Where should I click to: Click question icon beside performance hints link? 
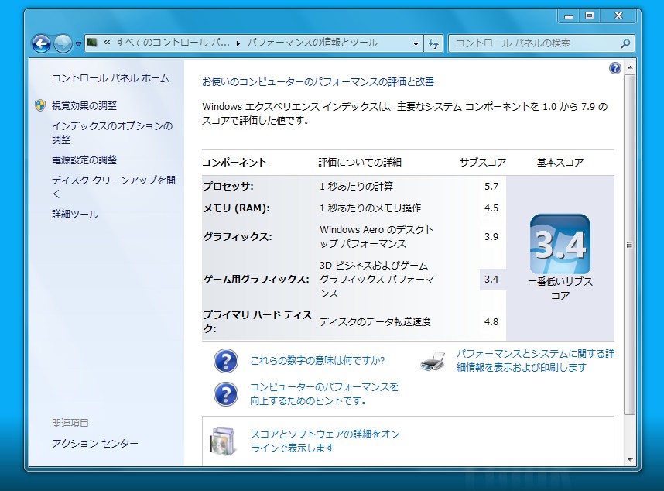(x=226, y=394)
